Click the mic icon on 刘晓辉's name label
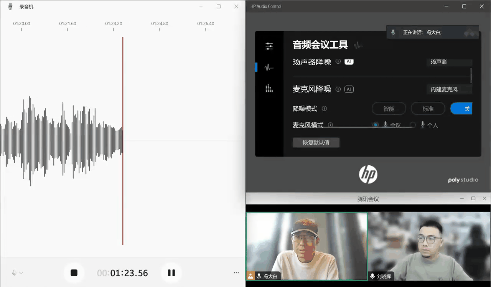 (x=372, y=276)
